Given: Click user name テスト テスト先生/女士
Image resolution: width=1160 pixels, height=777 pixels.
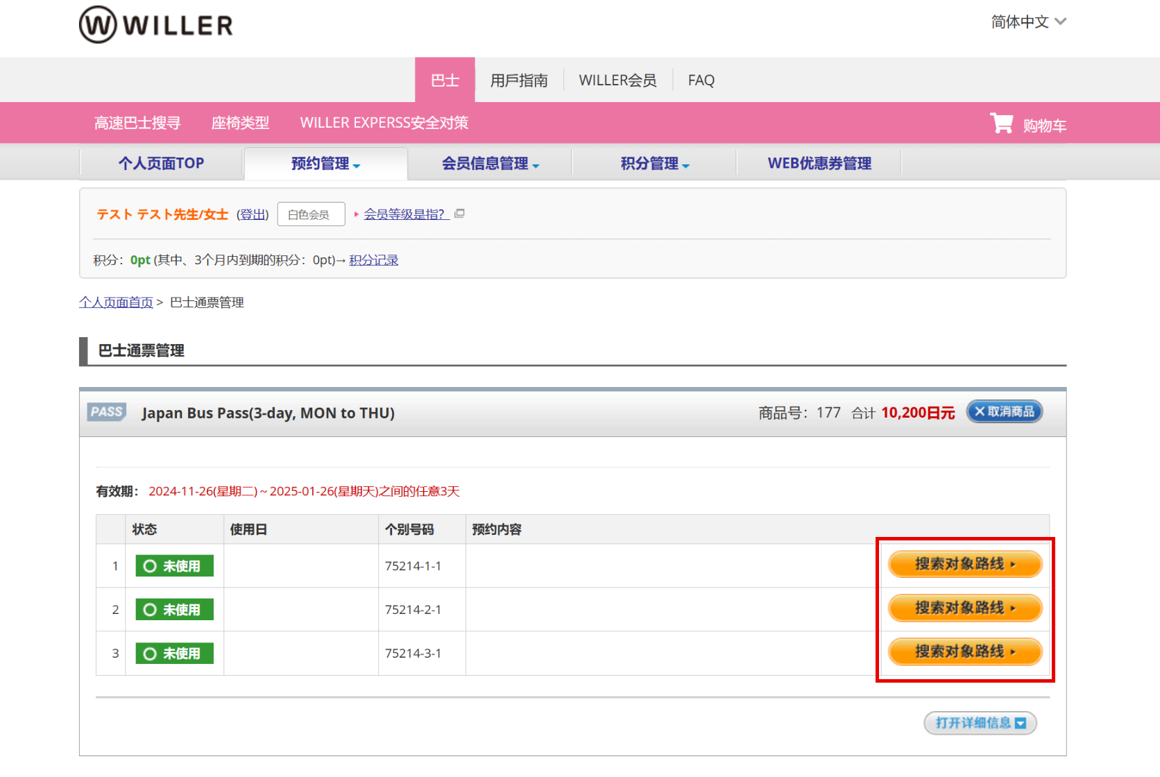Looking at the screenshot, I should pyautogui.click(x=162, y=214).
